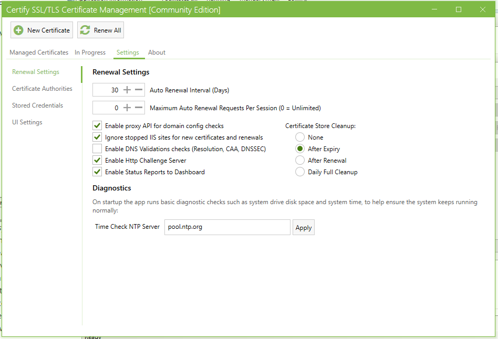Select After Expiry cleanup option
This screenshot has height=339, width=498.
pyautogui.click(x=300, y=149)
